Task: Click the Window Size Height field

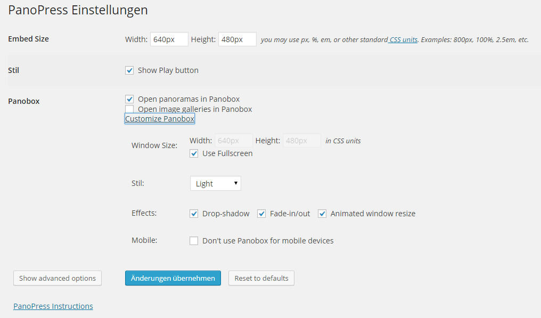Action: pyautogui.click(x=301, y=141)
